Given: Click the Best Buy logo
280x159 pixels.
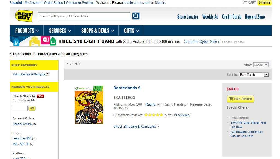Looking at the screenshot, I should click(x=24, y=16).
